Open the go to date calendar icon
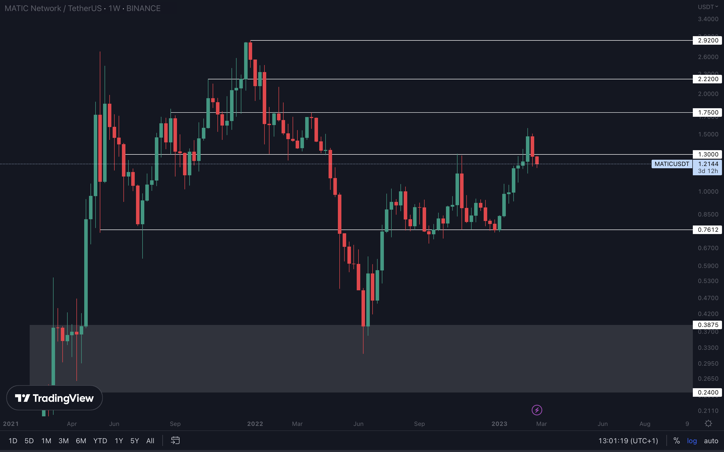724x452 pixels. (x=175, y=440)
